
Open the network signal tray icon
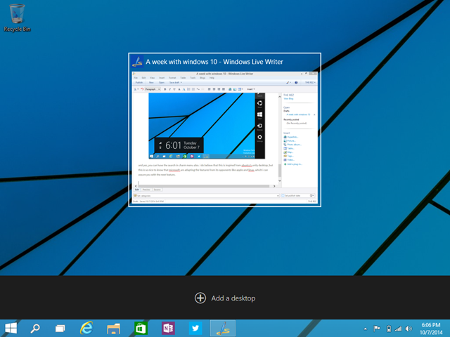[399, 328]
